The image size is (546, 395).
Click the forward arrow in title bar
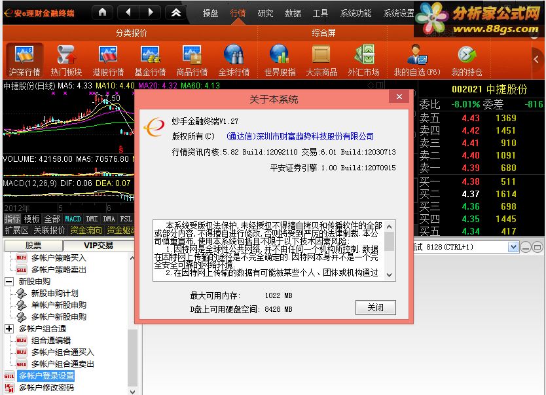(150, 12)
